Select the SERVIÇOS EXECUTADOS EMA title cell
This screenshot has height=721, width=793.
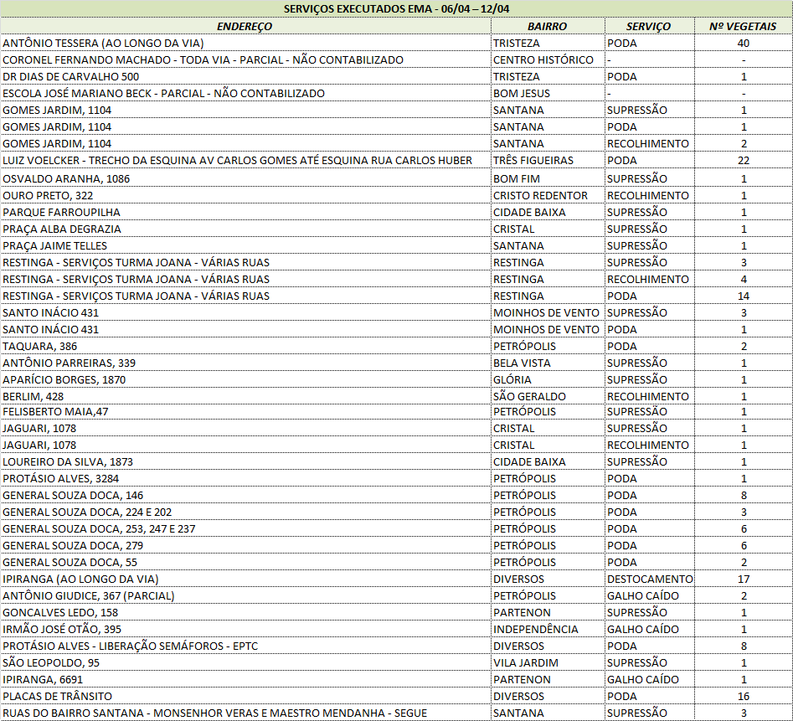point(396,8)
